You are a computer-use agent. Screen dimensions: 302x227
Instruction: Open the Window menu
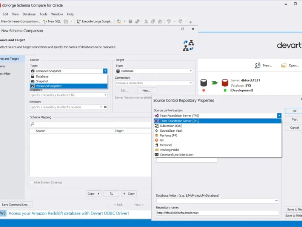[57, 14]
